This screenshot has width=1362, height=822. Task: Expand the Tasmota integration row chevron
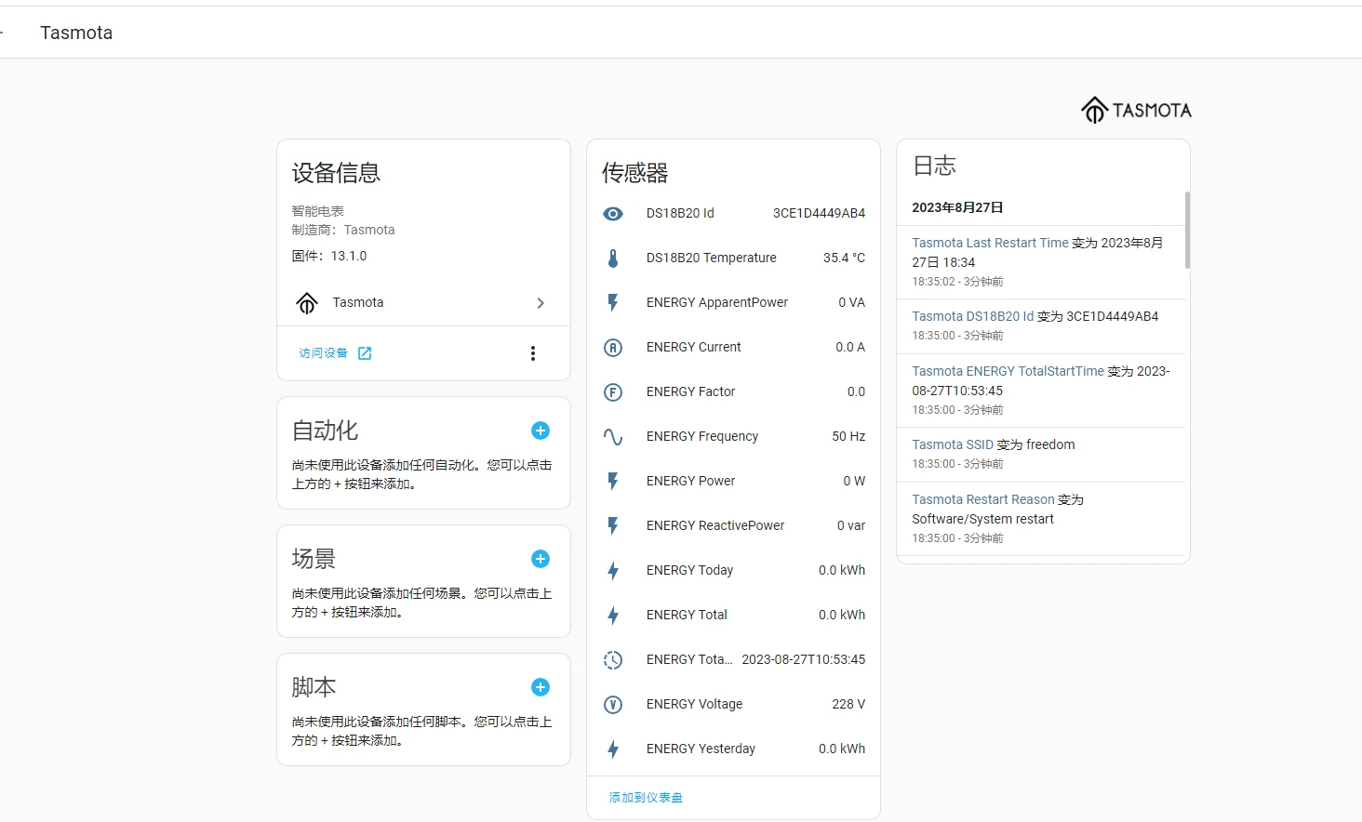(x=541, y=303)
